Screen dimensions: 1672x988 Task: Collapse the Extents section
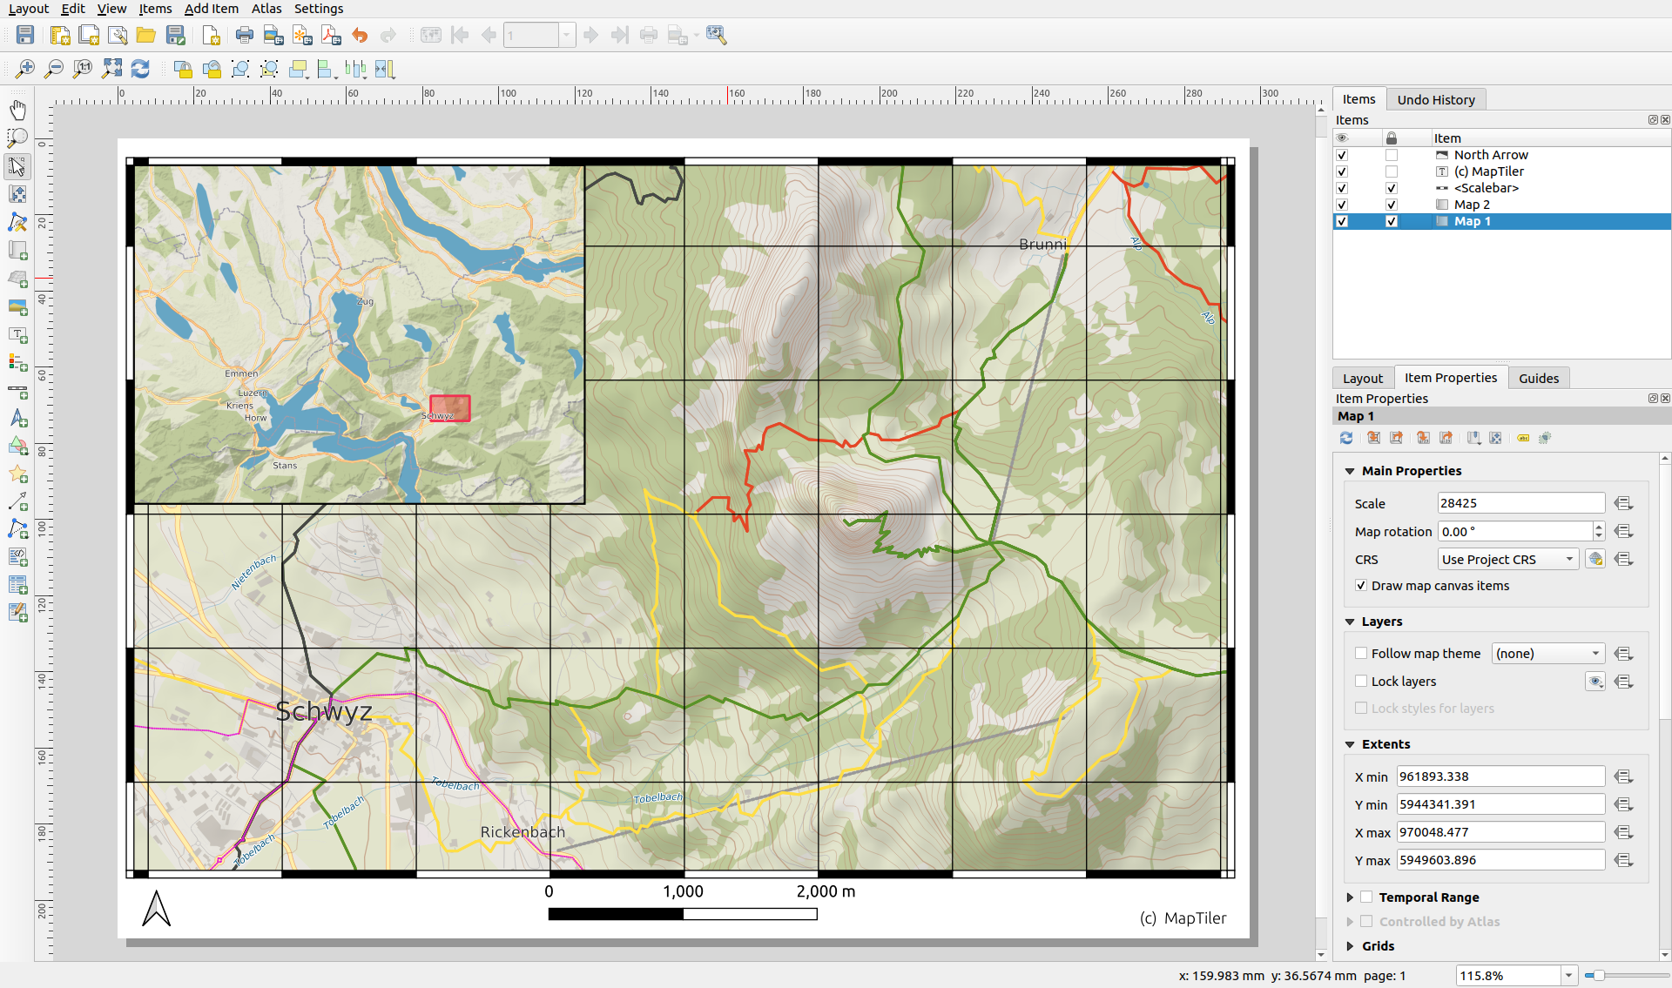tap(1350, 744)
